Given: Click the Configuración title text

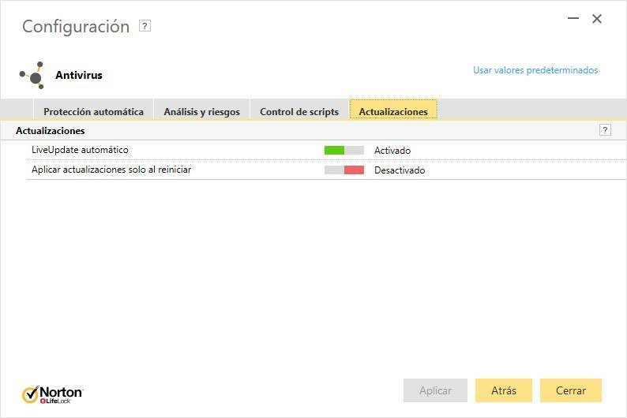Looking at the screenshot, I should [x=76, y=27].
